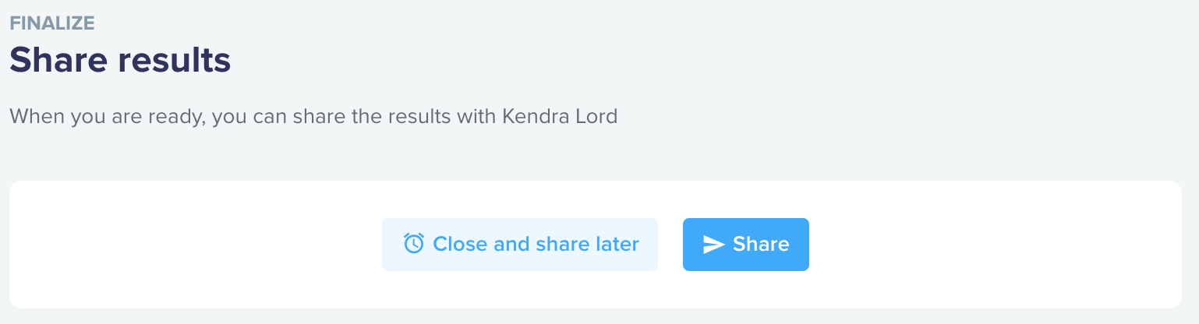The width and height of the screenshot is (1199, 324).
Task: Click the 'When you are ready' sentence
Action: [313, 118]
